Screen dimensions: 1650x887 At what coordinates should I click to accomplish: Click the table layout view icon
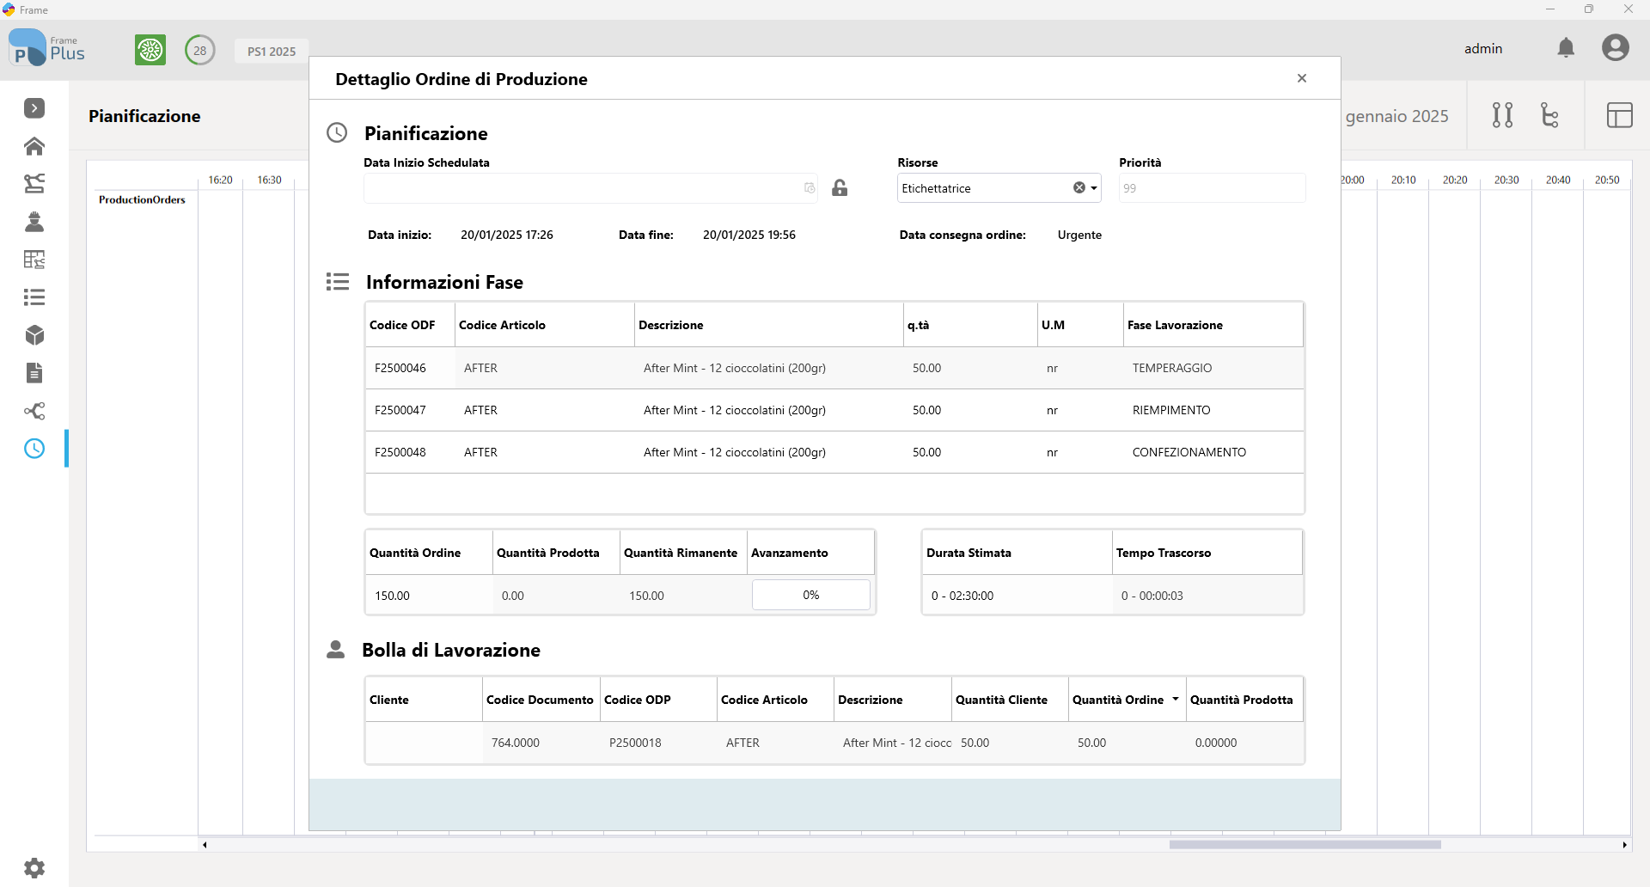pos(1619,115)
